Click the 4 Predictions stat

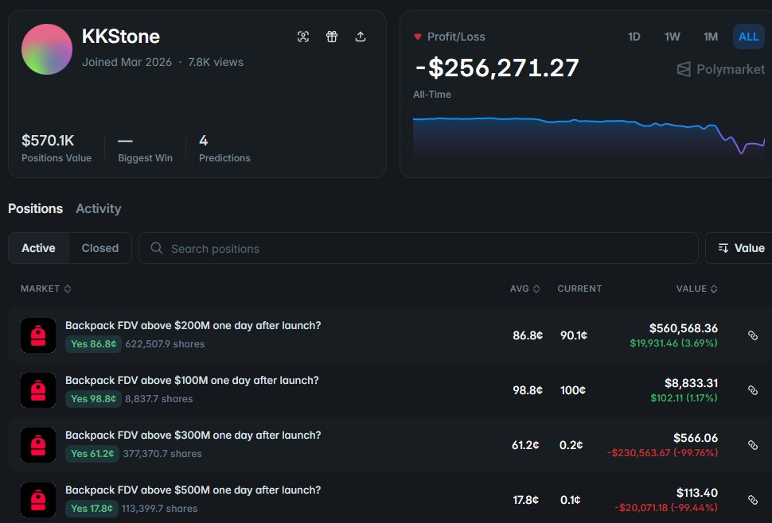[224, 148]
